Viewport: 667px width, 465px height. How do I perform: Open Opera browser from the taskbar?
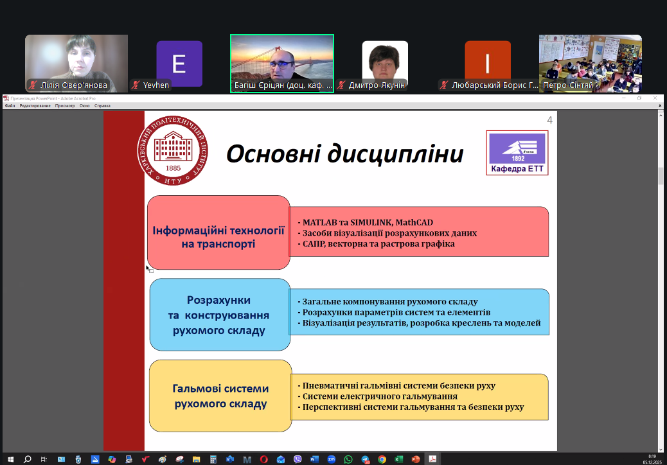click(x=263, y=459)
